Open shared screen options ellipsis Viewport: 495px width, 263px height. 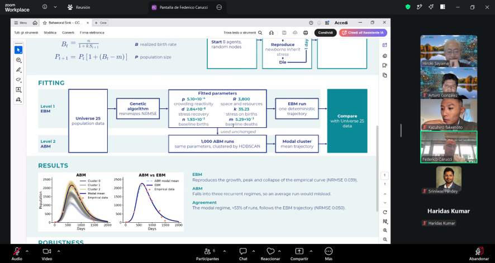point(219,7)
